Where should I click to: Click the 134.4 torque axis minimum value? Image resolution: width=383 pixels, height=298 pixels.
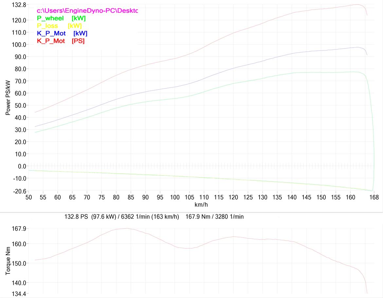[x=19, y=294]
